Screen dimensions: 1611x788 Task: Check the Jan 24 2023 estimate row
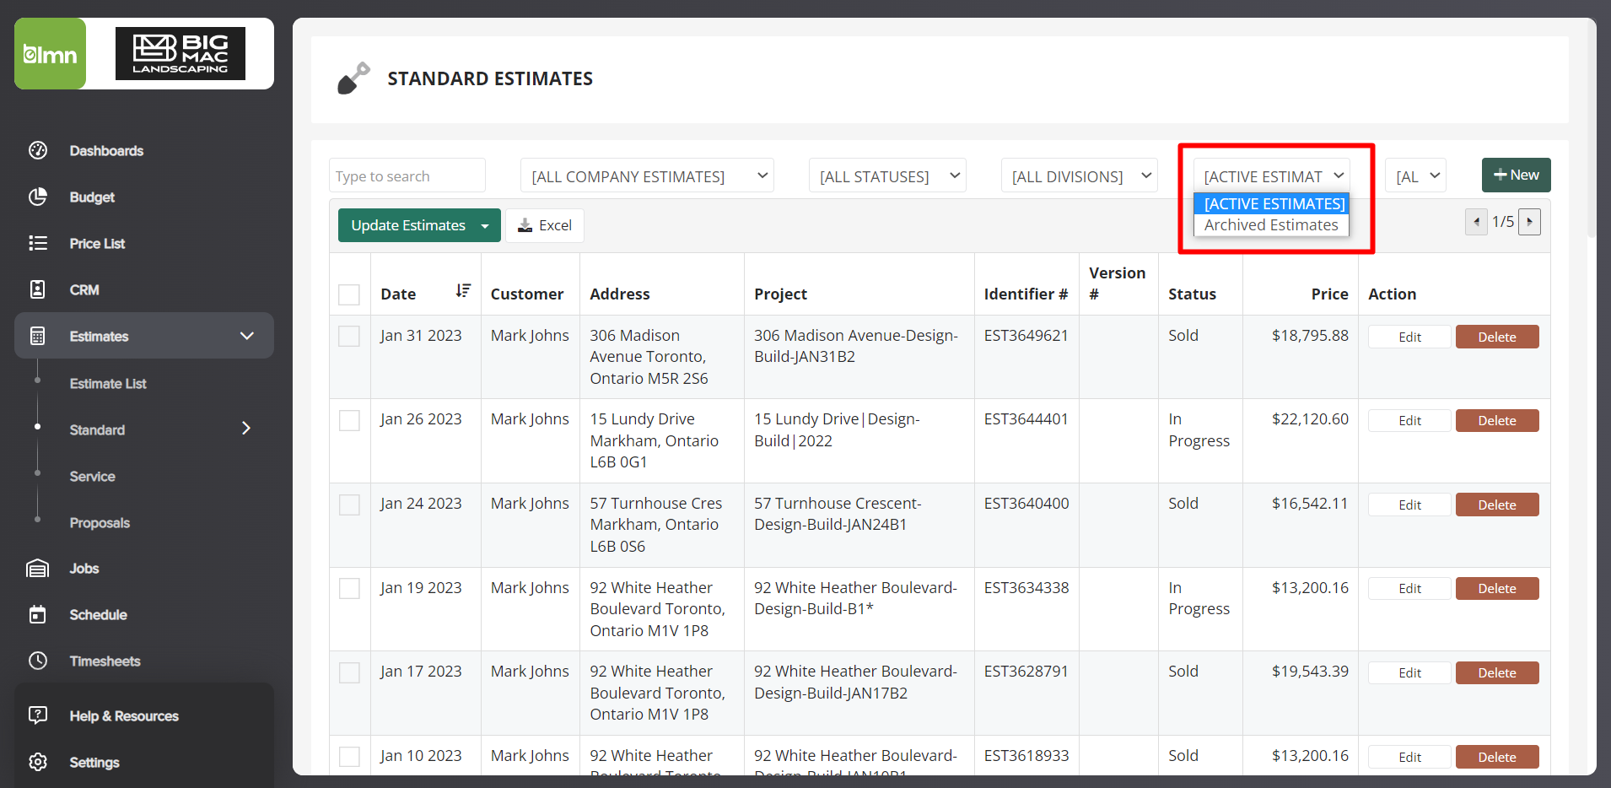coord(349,505)
